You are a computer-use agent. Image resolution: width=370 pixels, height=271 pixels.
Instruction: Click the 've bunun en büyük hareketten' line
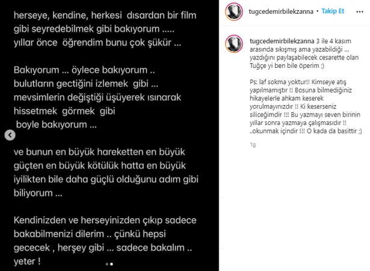(x=99, y=152)
